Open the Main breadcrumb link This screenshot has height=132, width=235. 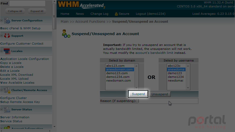coord(64,22)
